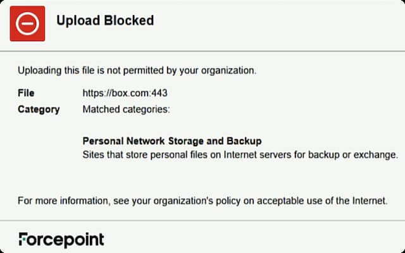Click the Category label
Viewport: 405px width, 253px height.
[x=39, y=109]
